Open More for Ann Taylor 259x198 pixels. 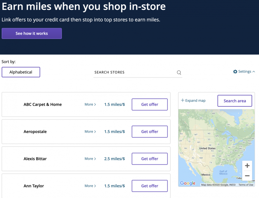coord(90,186)
